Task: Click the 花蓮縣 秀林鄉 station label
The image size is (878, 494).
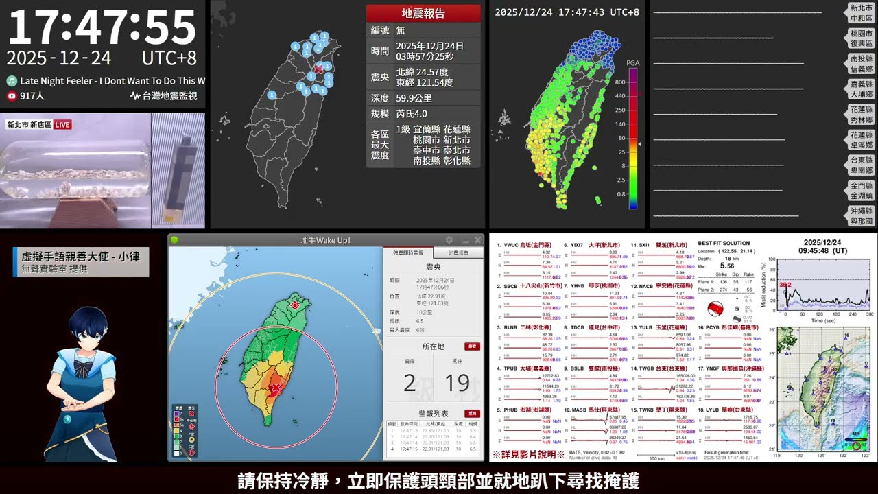Action: tap(861, 115)
